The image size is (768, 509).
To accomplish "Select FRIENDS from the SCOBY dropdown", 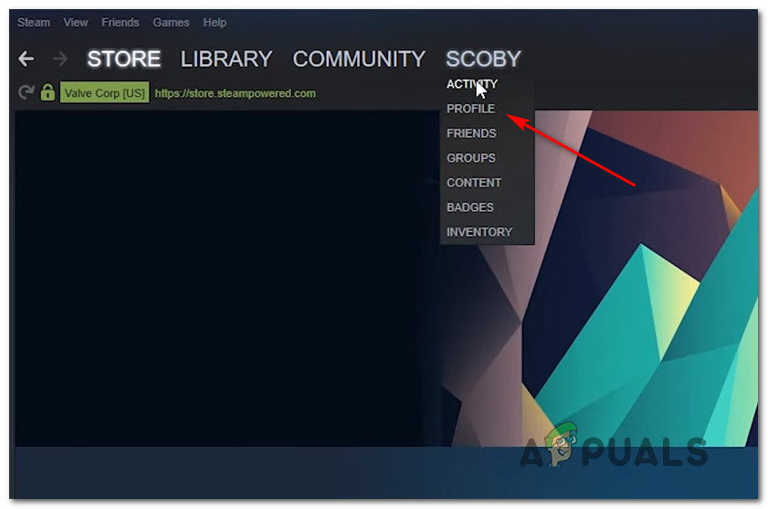I will (472, 133).
